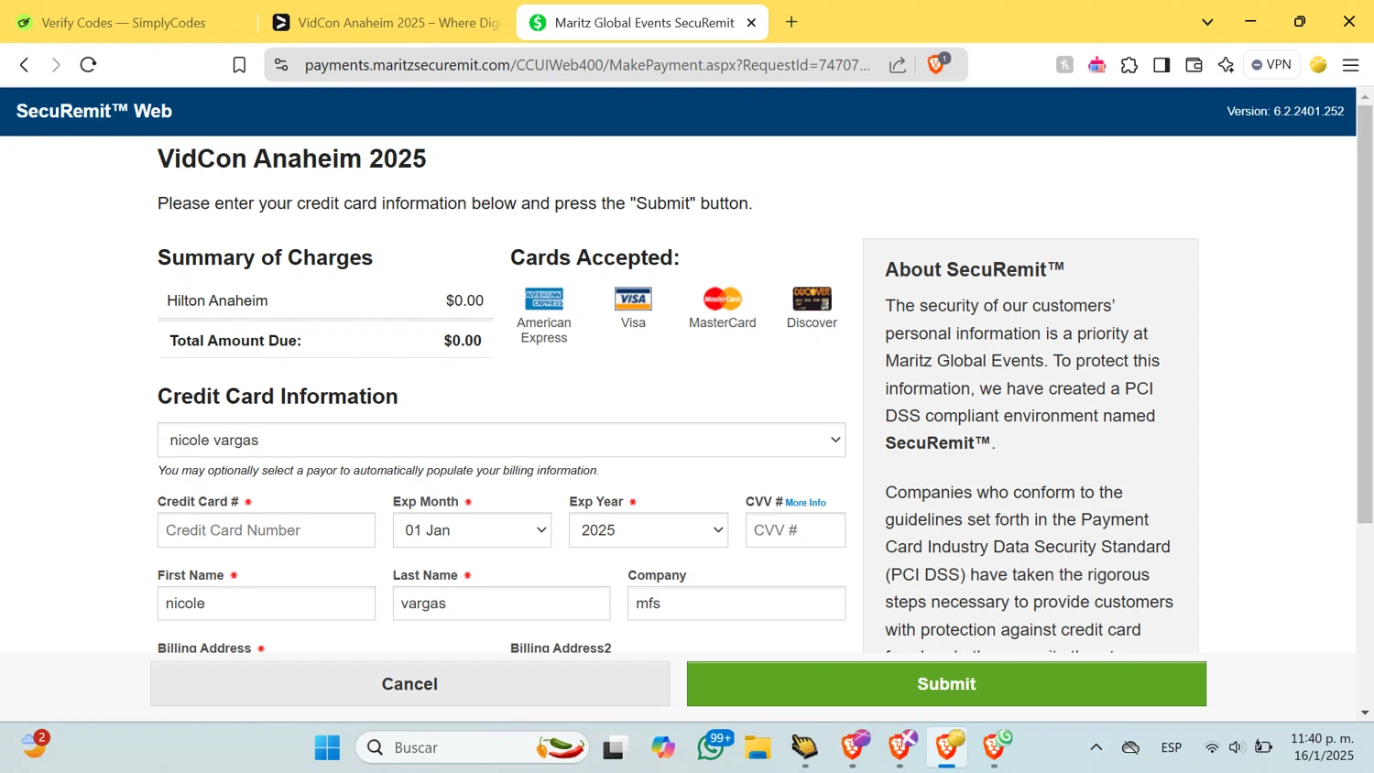View site information icon in address bar
The image size is (1374, 773).
[281, 65]
